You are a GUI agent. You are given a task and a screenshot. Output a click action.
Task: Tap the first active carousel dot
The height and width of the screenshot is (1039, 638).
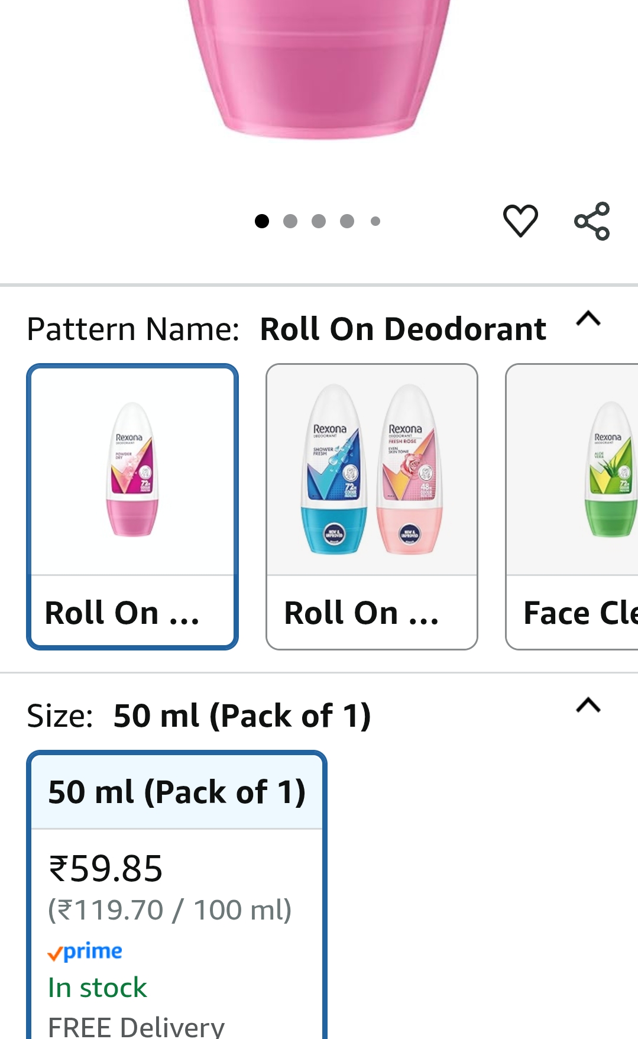[x=262, y=221]
